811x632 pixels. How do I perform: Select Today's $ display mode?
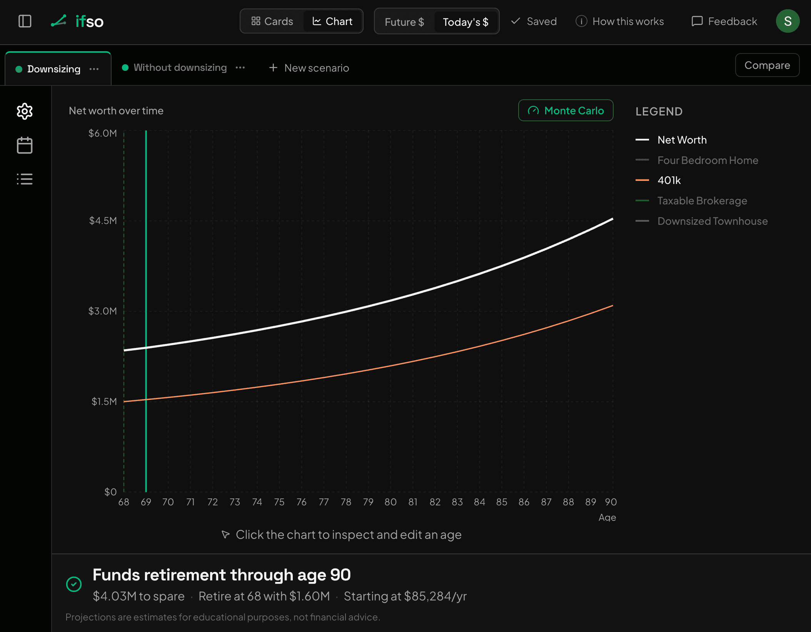click(x=466, y=22)
